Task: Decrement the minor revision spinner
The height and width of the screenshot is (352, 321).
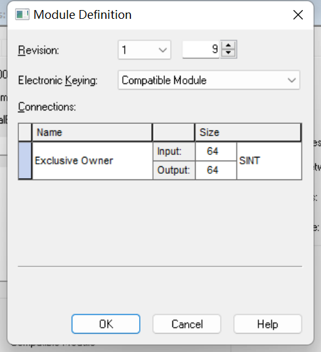Action: coord(228,53)
